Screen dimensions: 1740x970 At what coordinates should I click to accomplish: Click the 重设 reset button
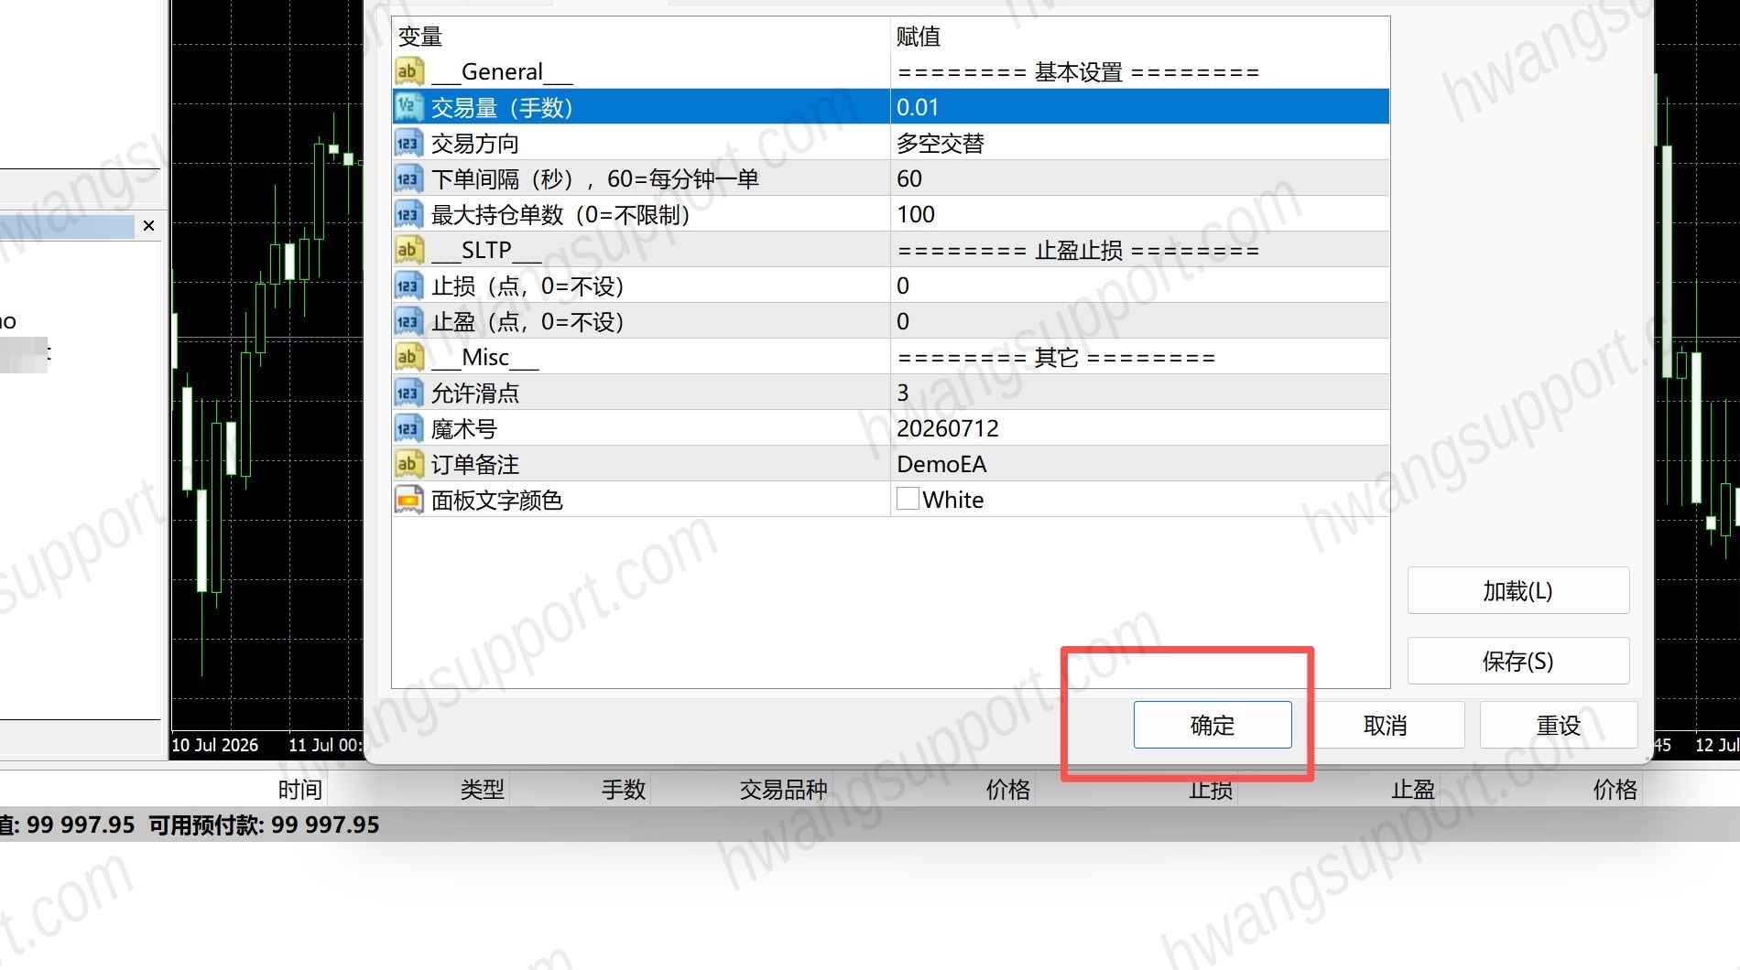tap(1558, 725)
